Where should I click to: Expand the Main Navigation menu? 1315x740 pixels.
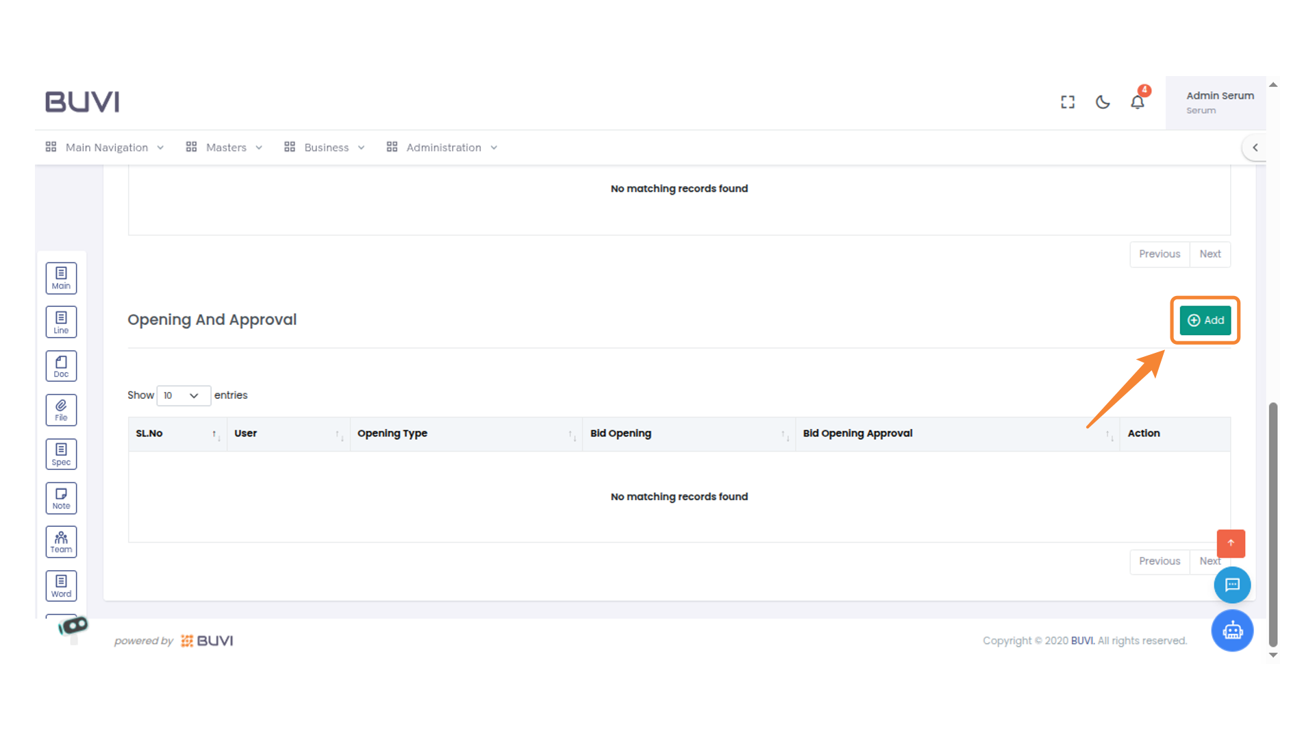106,147
